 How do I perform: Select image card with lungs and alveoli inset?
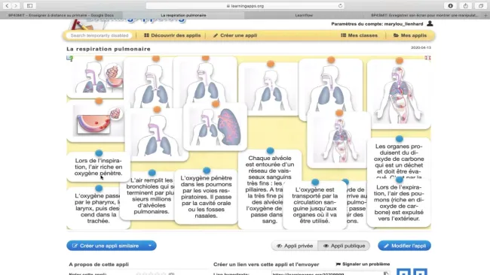coord(95,78)
